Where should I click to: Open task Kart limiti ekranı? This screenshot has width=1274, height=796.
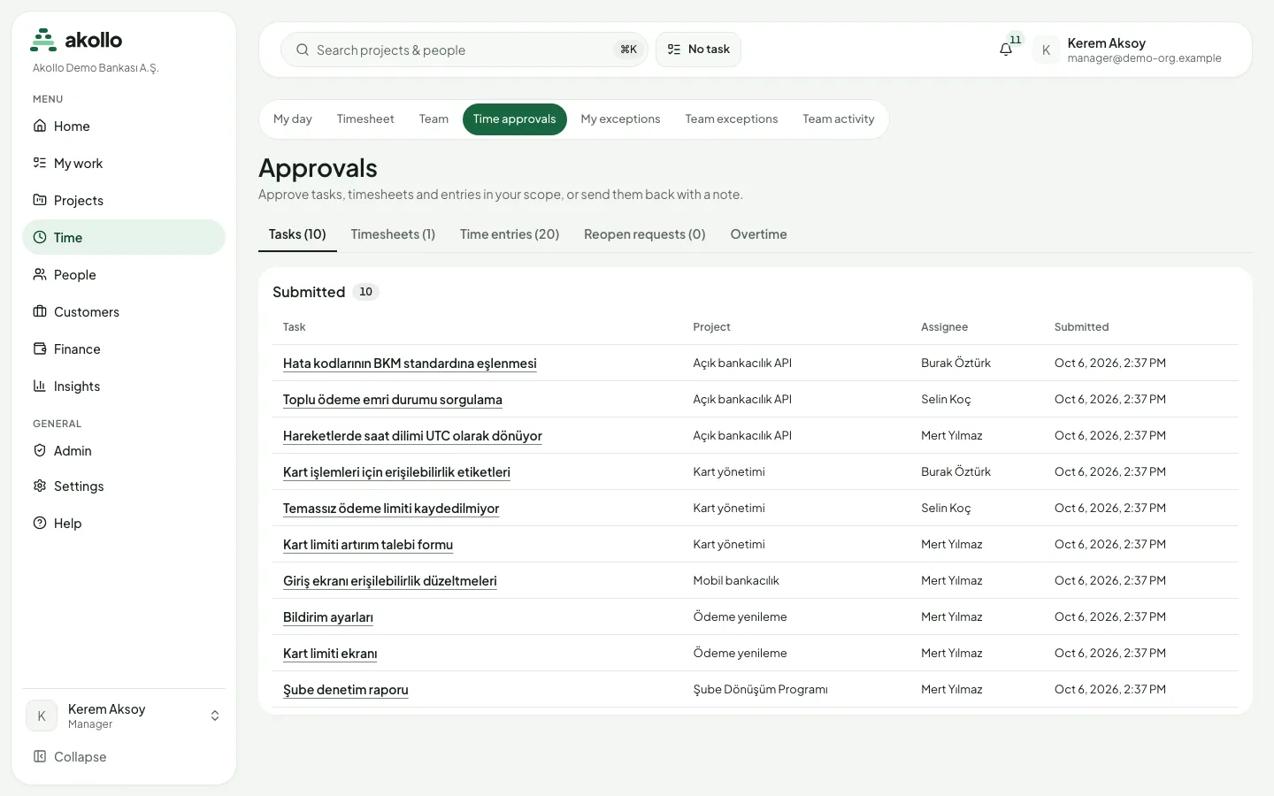(330, 654)
